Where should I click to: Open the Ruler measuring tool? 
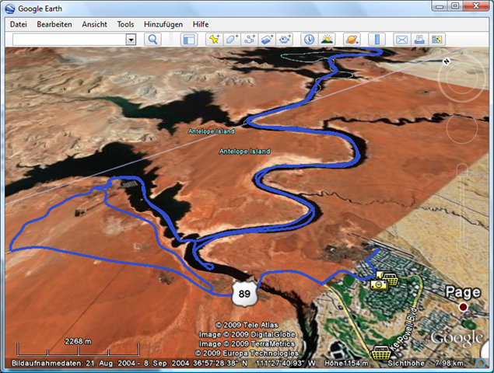(x=377, y=39)
